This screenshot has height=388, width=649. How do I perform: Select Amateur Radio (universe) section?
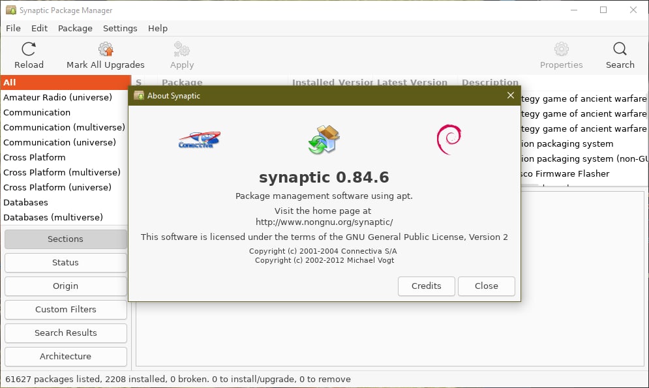66,97
